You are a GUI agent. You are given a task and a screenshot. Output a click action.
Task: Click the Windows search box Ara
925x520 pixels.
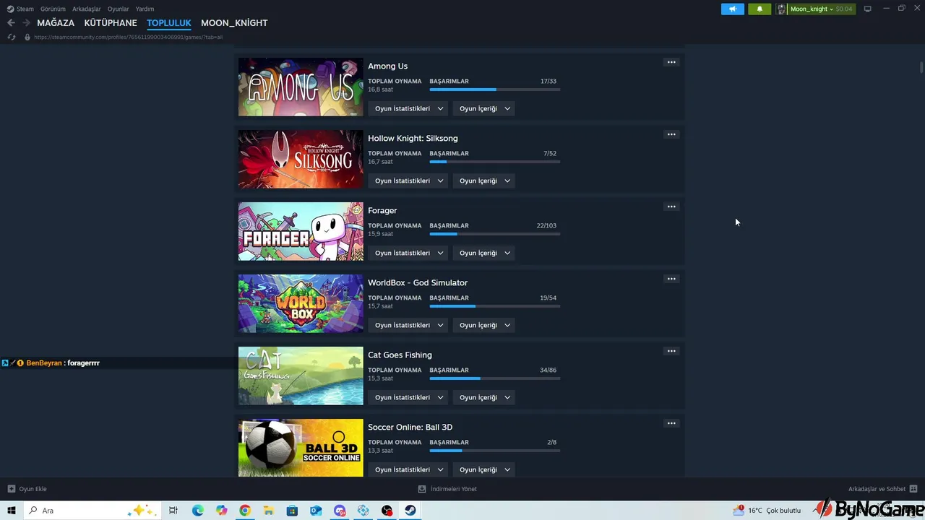(x=92, y=511)
